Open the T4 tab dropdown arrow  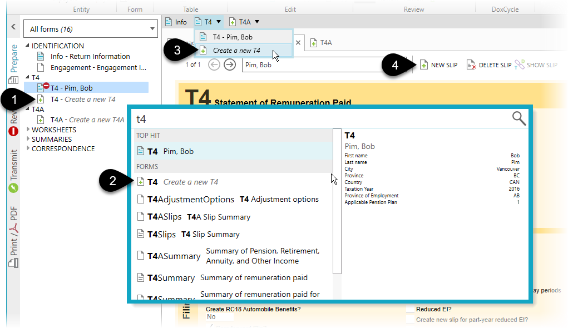pyautogui.click(x=219, y=22)
